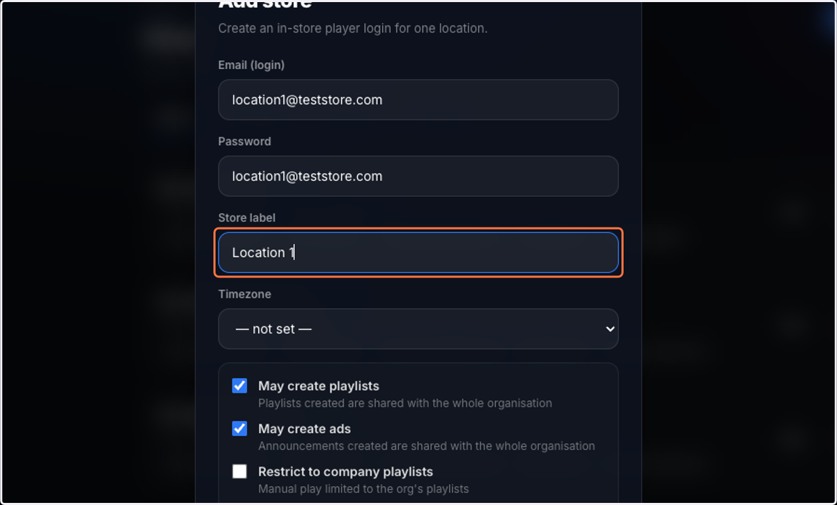The image size is (837, 505).
Task: Open the Timezone '— not set —' selector
Action: pyautogui.click(x=418, y=329)
